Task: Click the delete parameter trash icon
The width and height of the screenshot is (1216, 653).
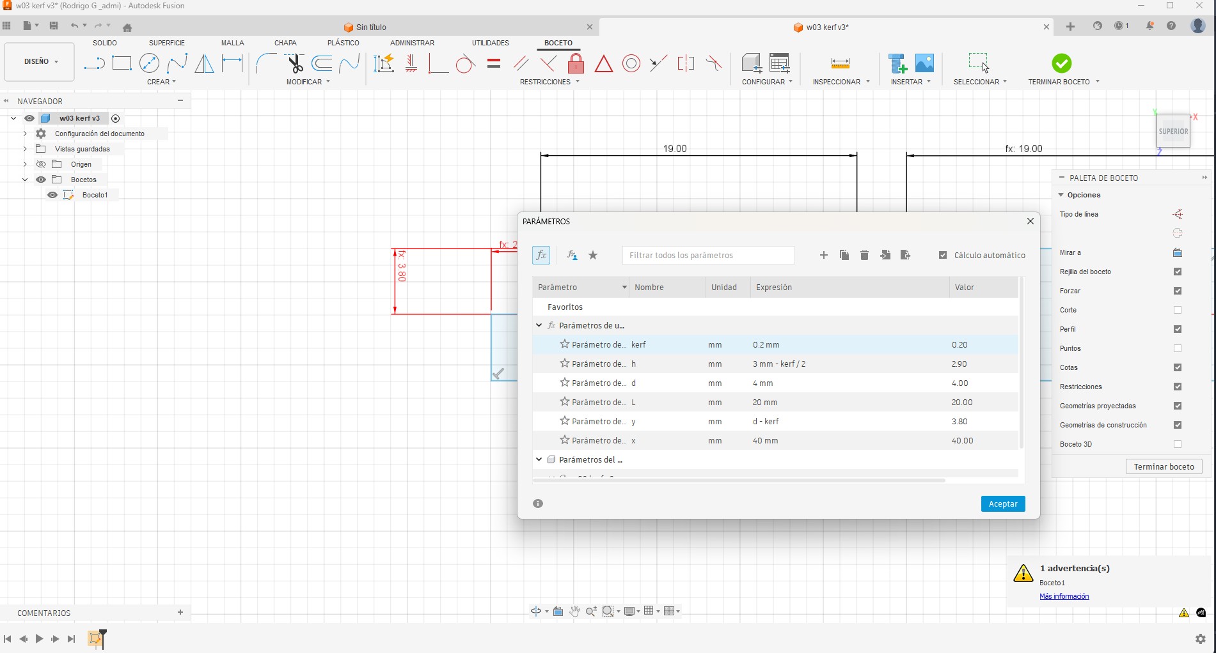Action: point(864,256)
